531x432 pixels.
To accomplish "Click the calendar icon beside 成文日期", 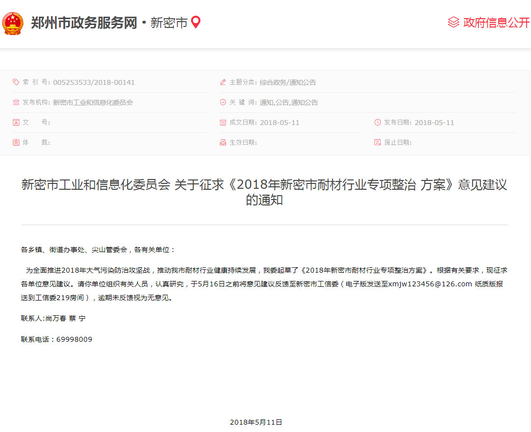I will point(223,123).
